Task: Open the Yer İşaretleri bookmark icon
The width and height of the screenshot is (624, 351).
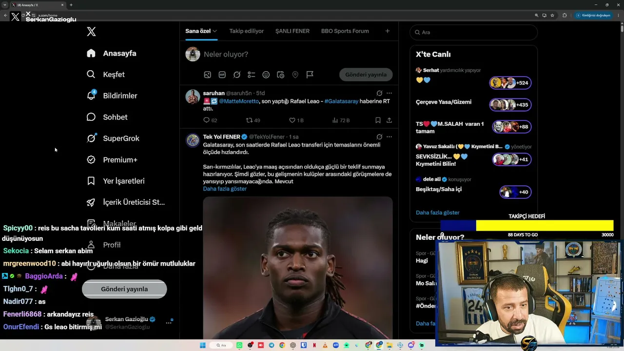Action: pos(91,181)
